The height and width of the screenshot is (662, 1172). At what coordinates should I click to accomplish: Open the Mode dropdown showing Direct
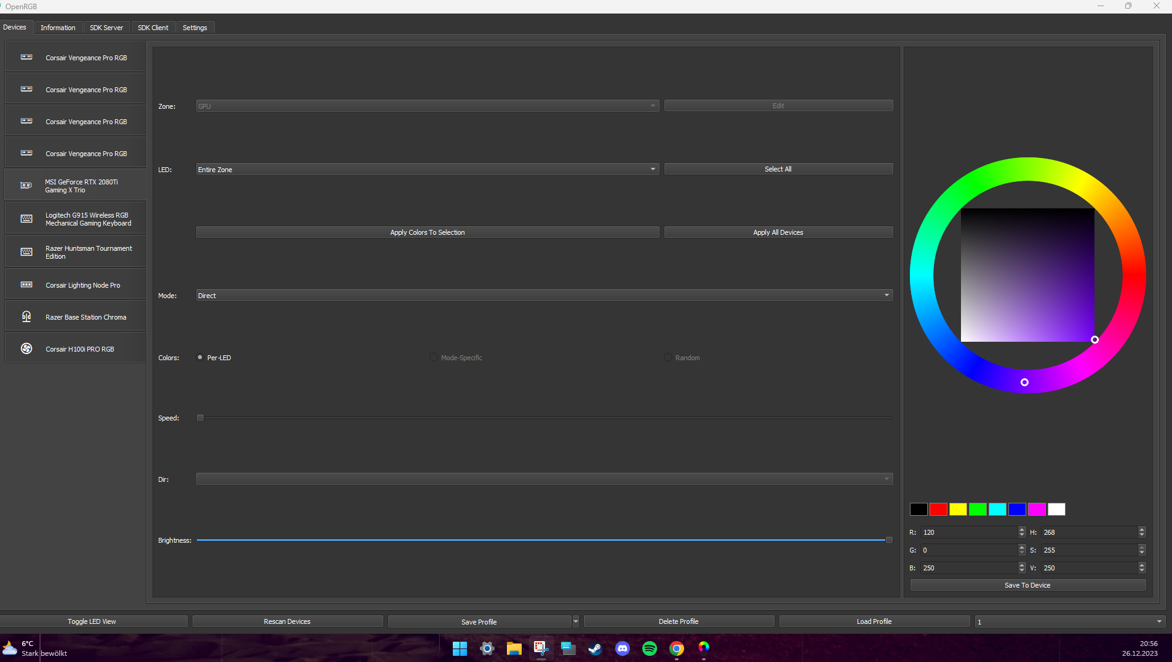[544, 296]
